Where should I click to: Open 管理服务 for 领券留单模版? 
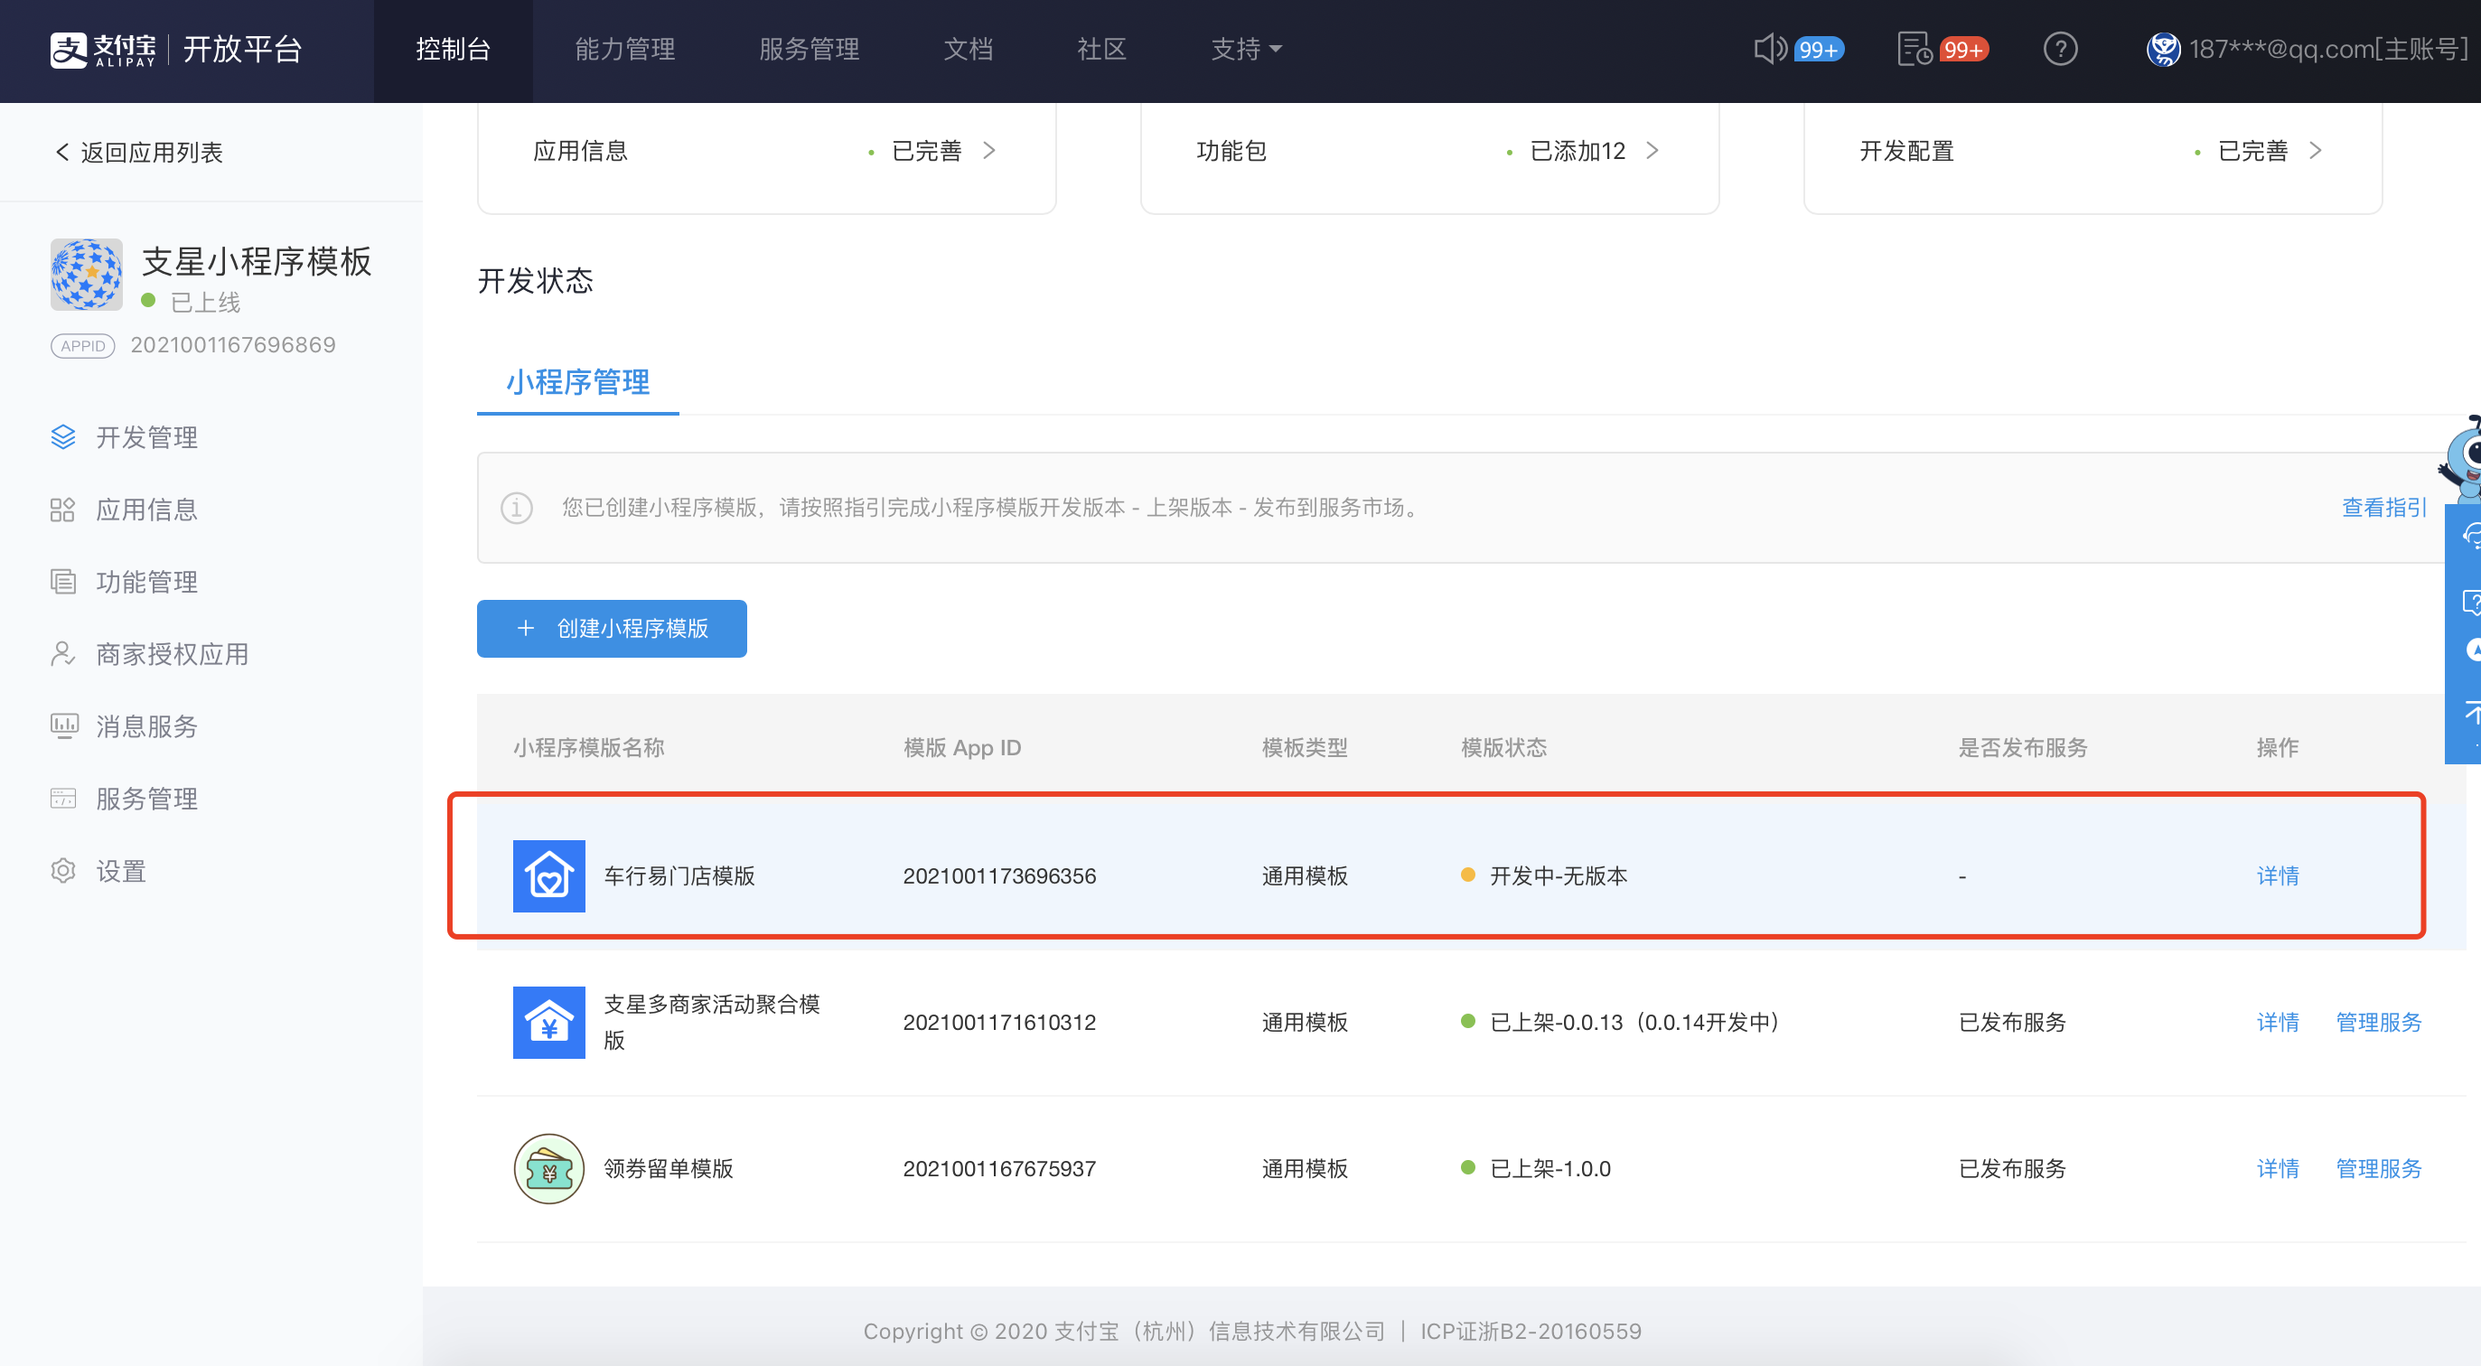click(2379, 1168)
